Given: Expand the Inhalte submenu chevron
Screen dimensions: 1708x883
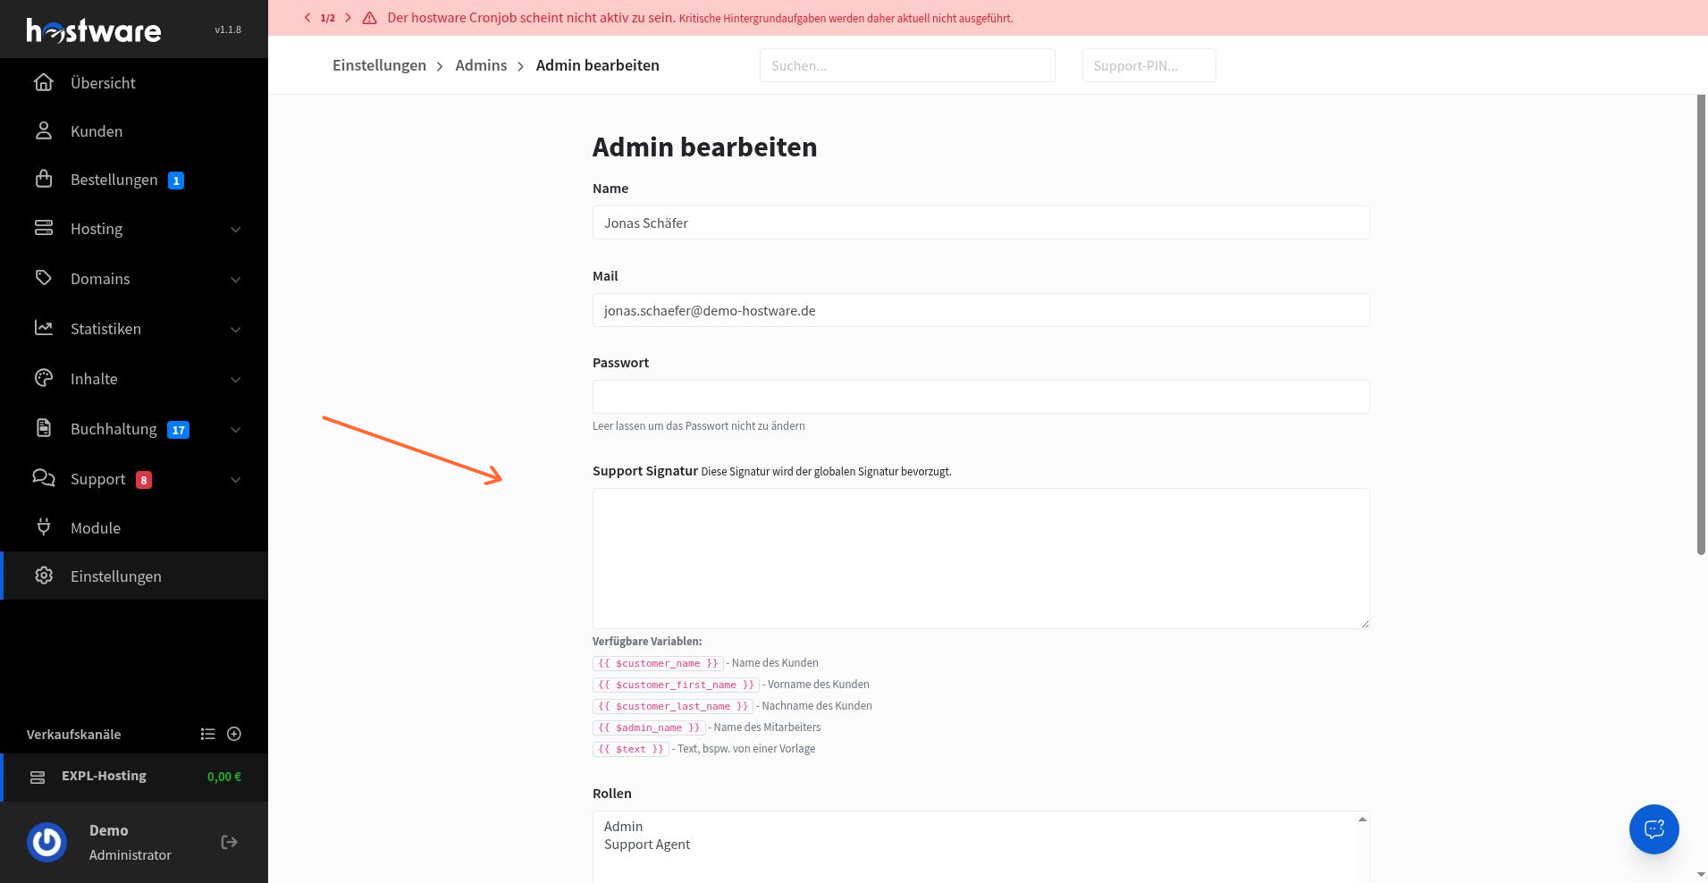Looking at the screenshot, I should pyautogui.click(x=236, y=380).
